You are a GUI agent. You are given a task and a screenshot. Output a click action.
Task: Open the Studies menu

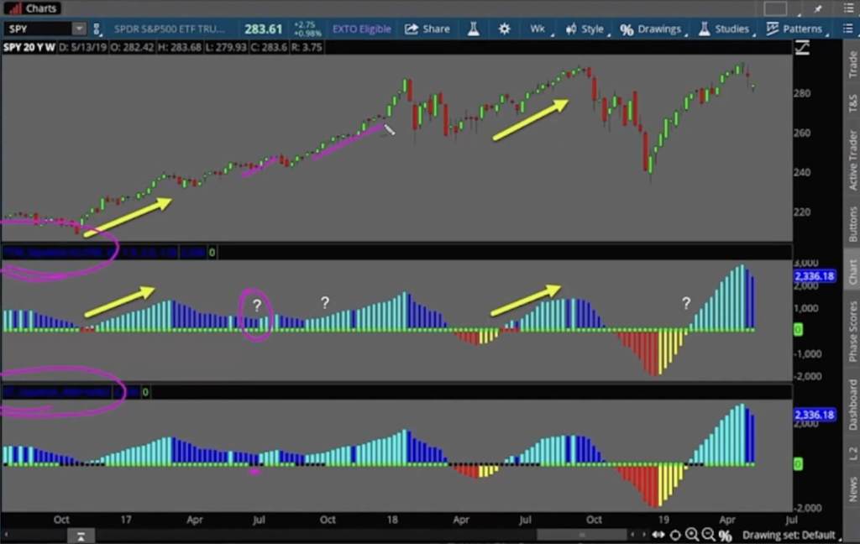724,29
